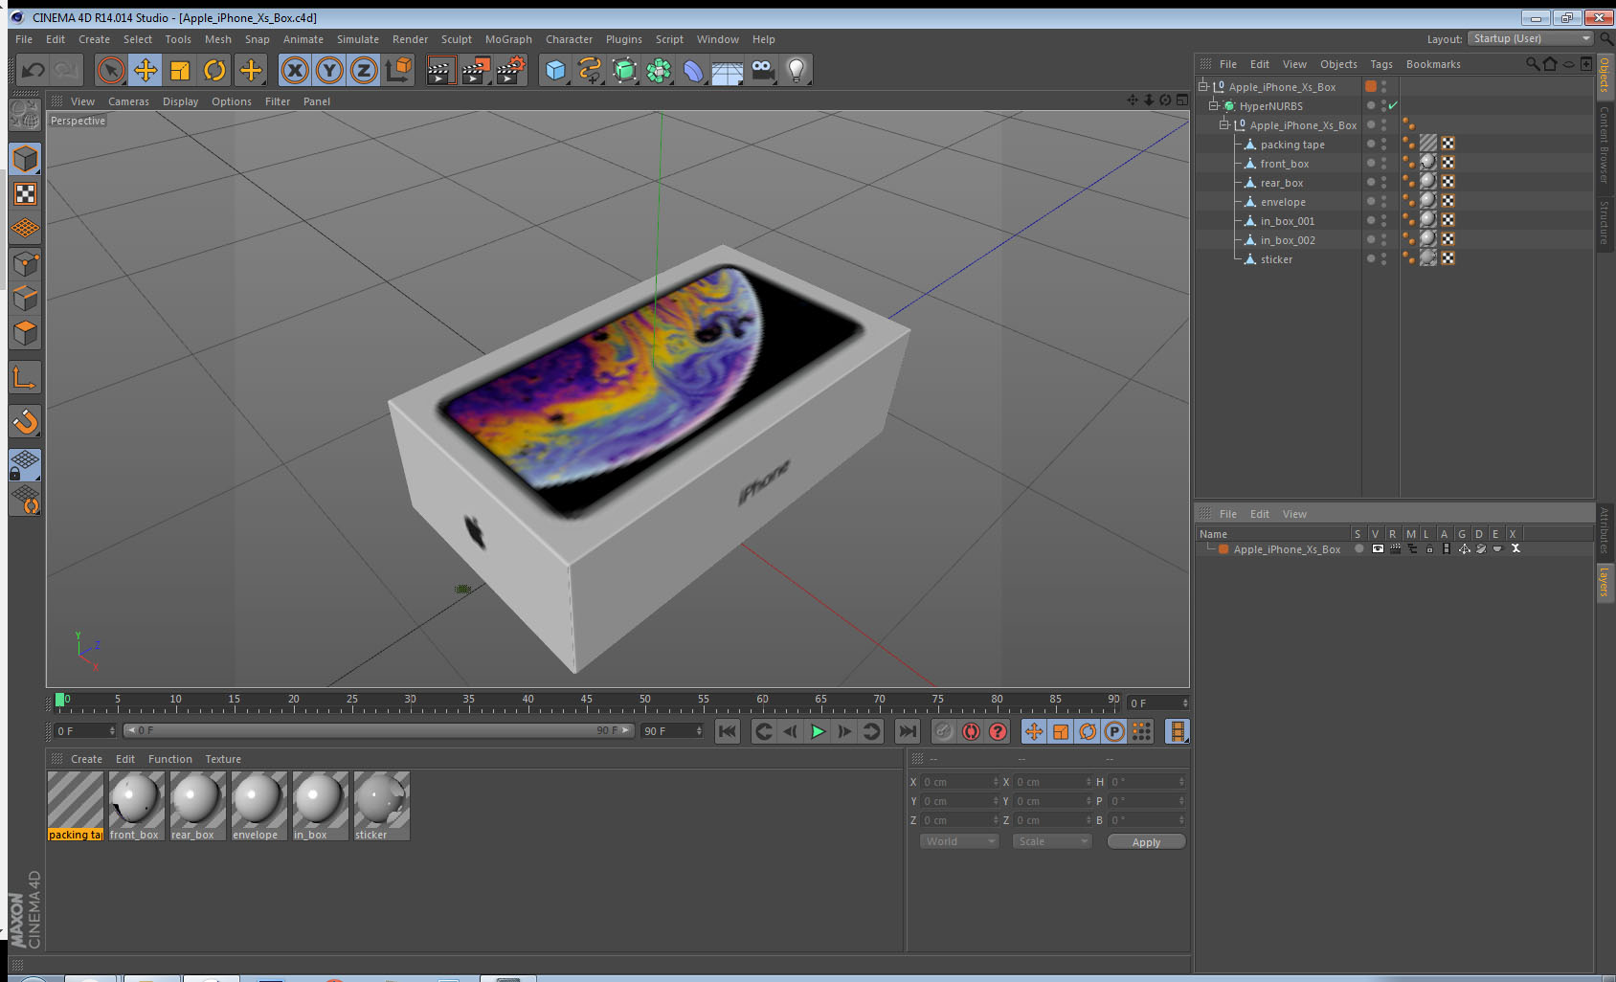
Task: Activate the Move tool in top toolbar
Action: pyautogui.click(x=146, y=70)
